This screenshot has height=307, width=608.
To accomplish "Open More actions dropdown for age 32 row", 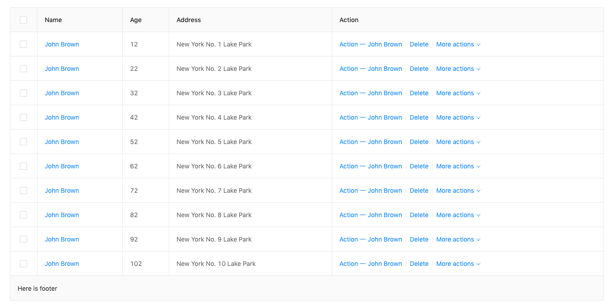I will coord(458,93).
